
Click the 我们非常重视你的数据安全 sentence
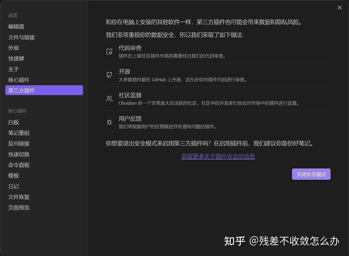(x=175, y=35)
